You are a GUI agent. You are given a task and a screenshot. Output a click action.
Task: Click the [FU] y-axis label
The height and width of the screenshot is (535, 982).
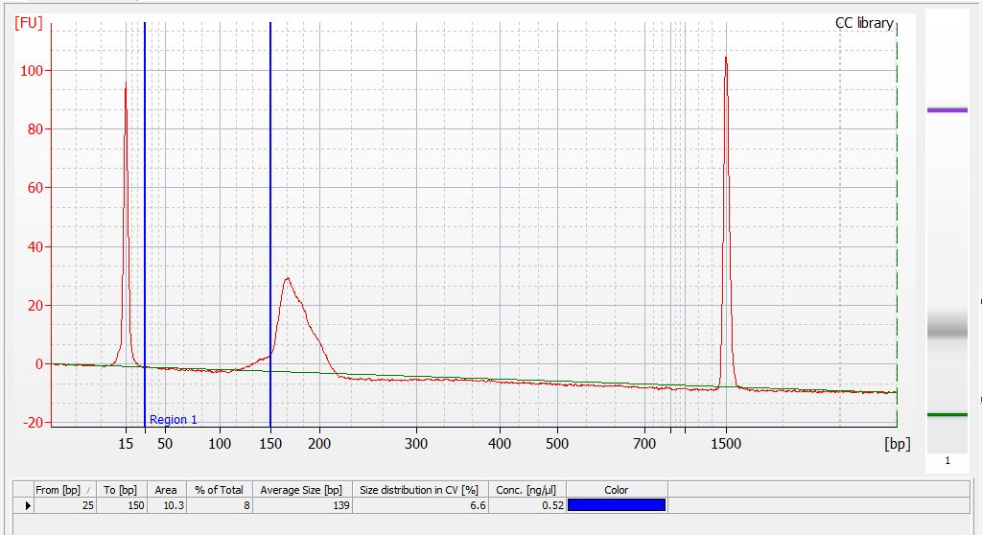(29, 23)
